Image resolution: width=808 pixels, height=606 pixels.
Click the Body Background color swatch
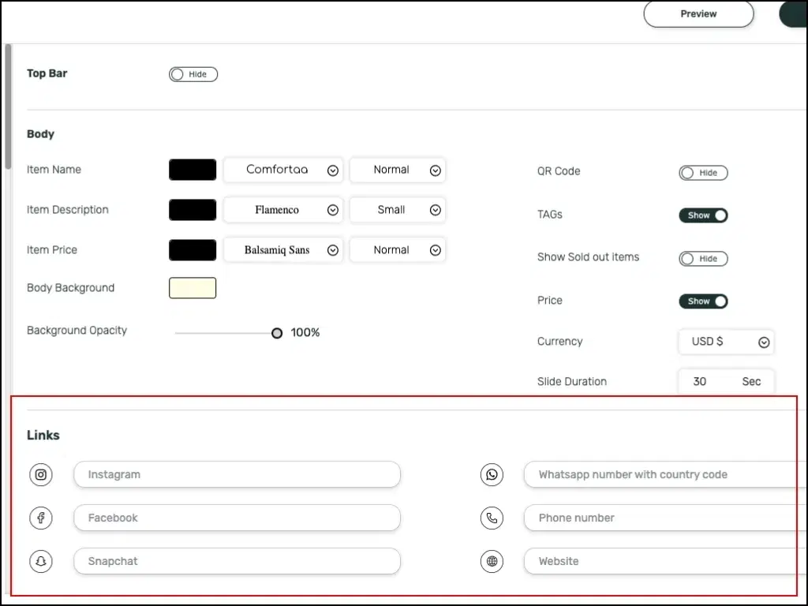pos(192,287)
